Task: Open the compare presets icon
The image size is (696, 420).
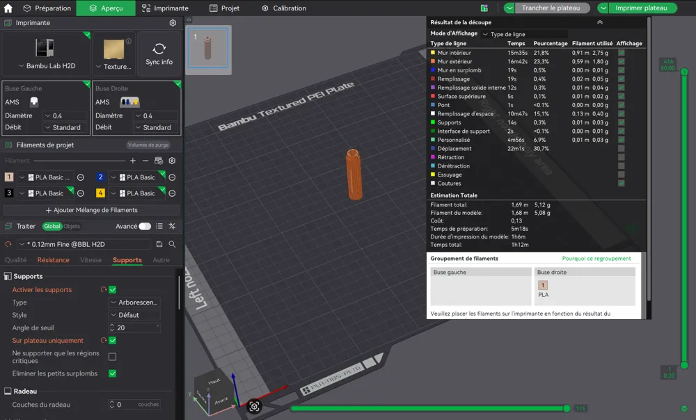Action: [172, 226]
